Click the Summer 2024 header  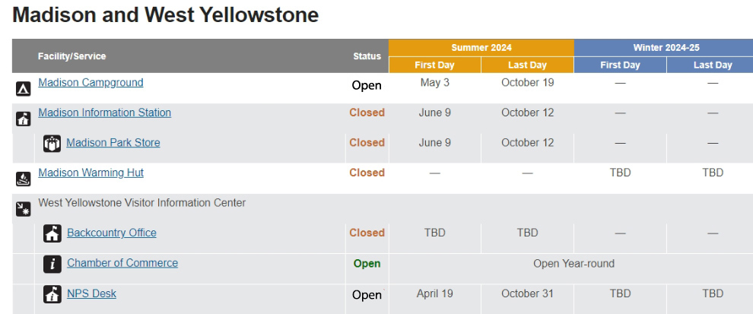(x=481, y=47)
